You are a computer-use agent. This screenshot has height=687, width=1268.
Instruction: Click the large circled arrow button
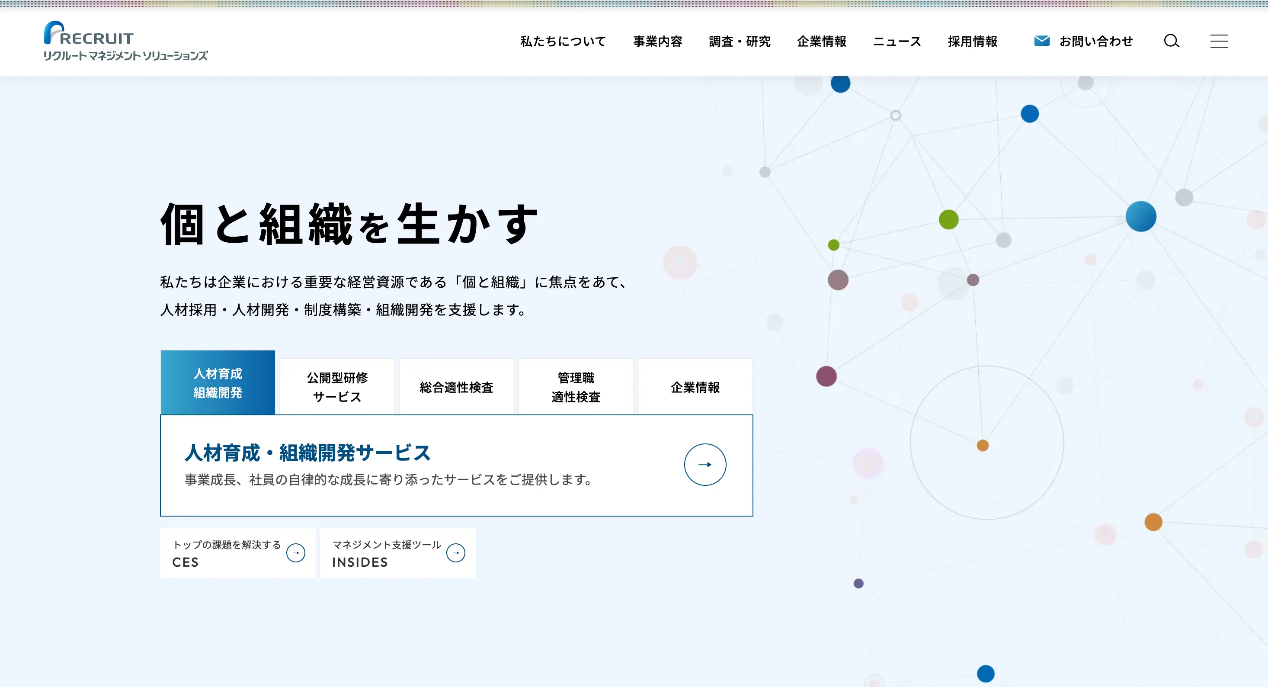[705, 464]
